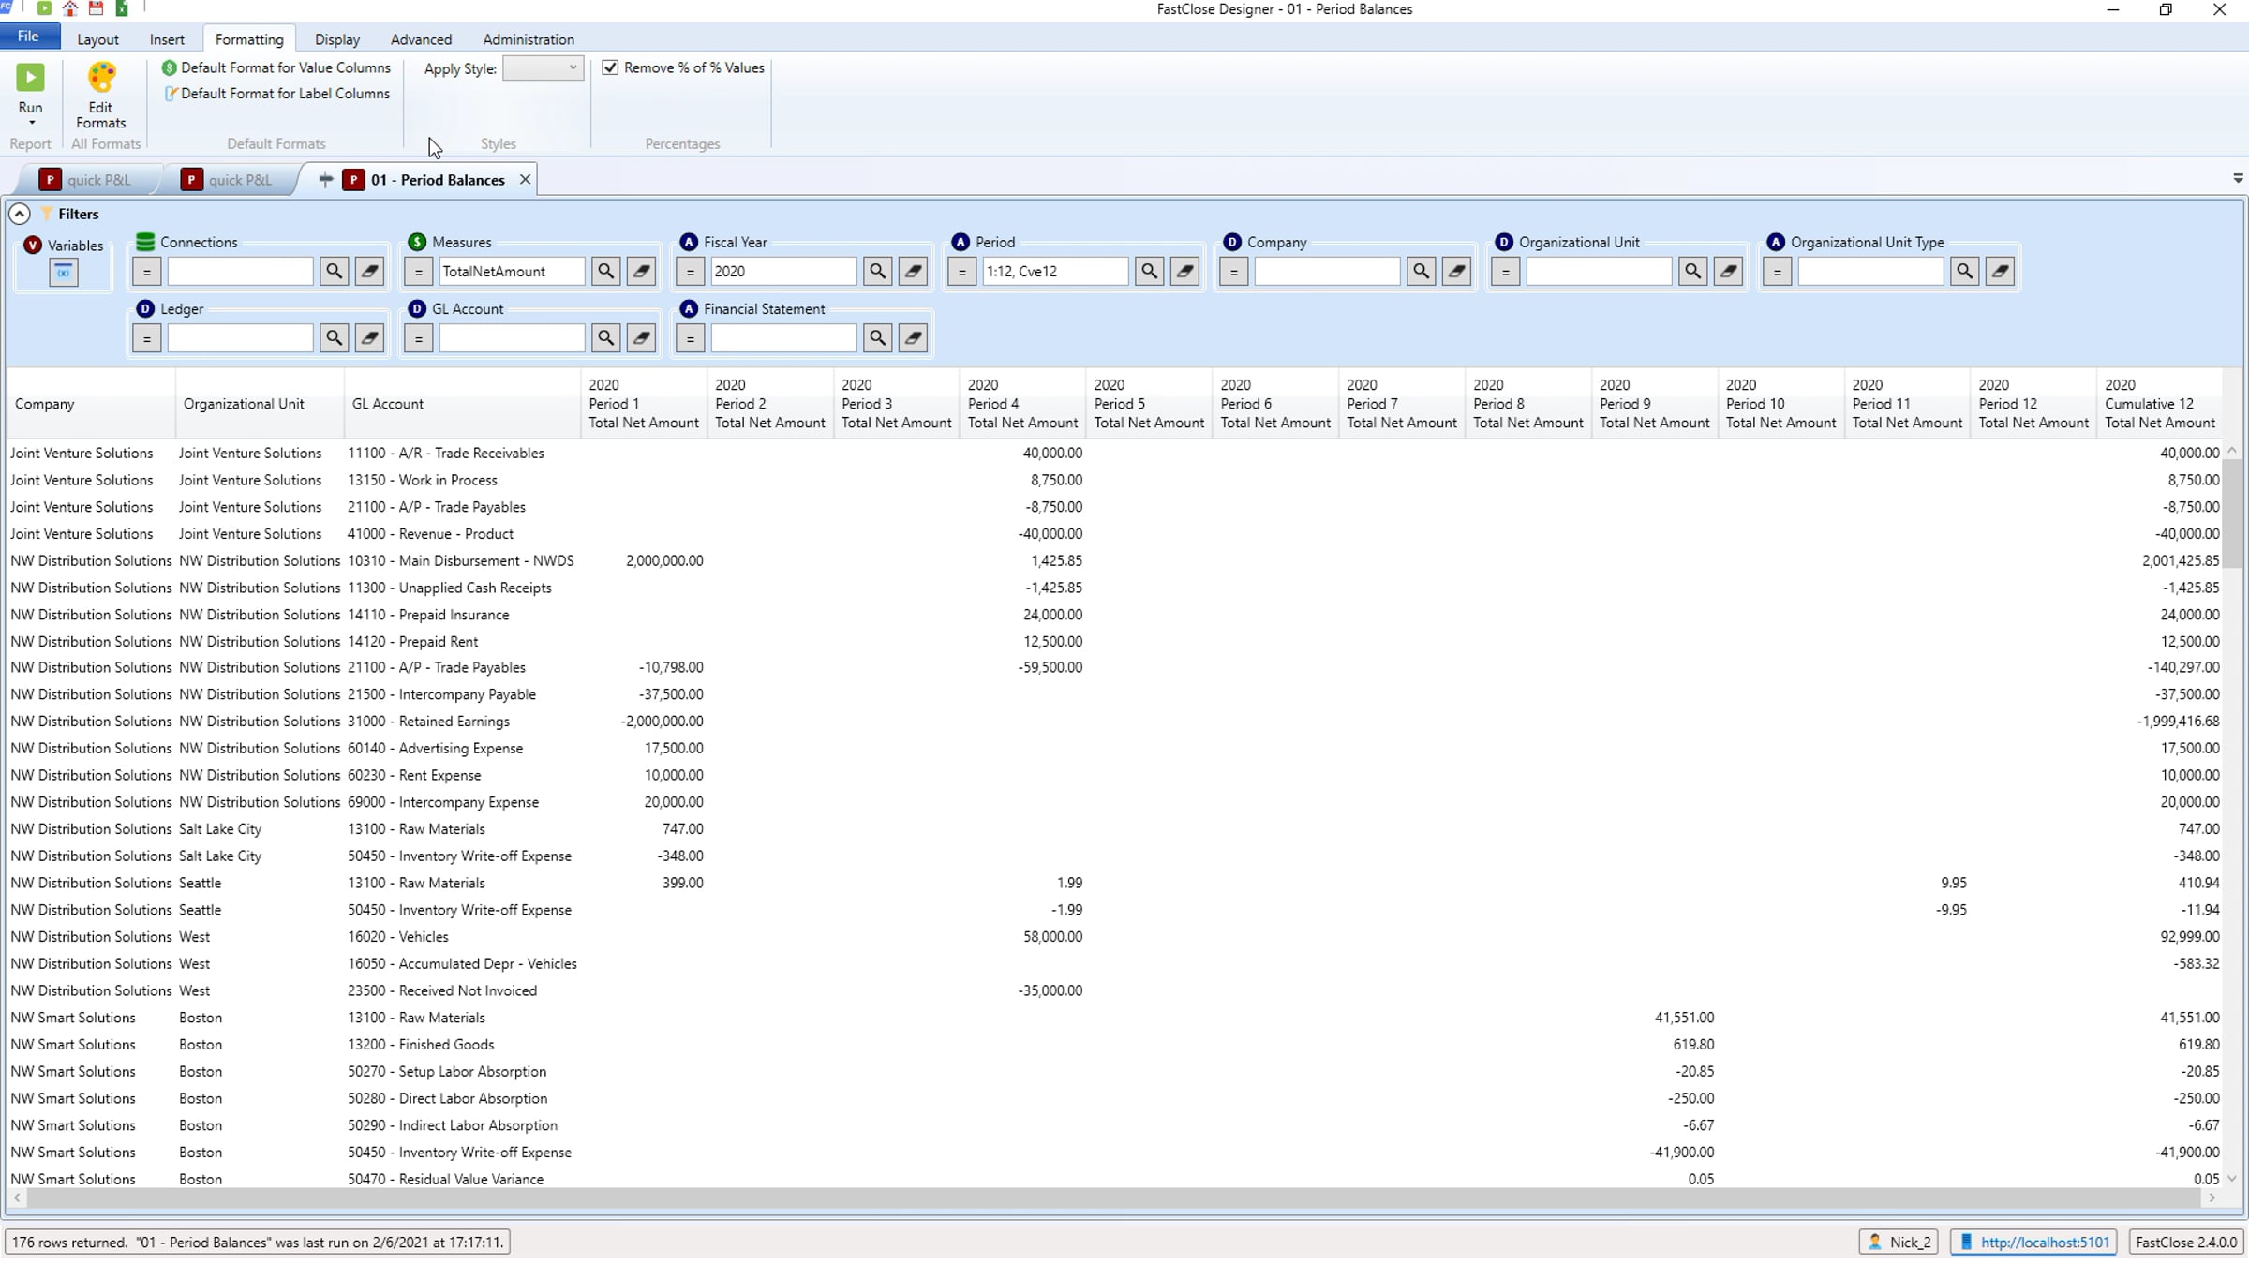Collapse the Filters panel
Screen dimensions: 2249x1265
[x=19, y=214]
